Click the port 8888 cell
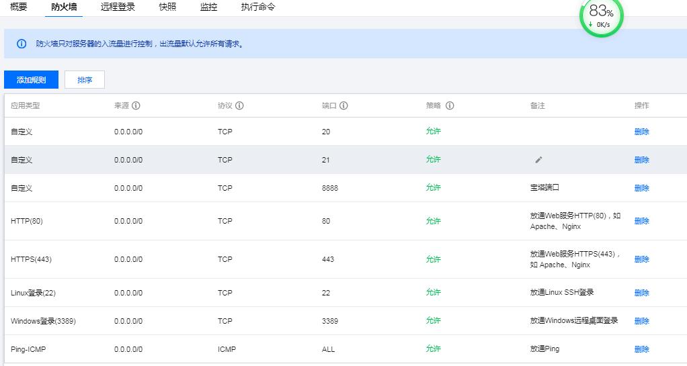 (x=330, y=188)
